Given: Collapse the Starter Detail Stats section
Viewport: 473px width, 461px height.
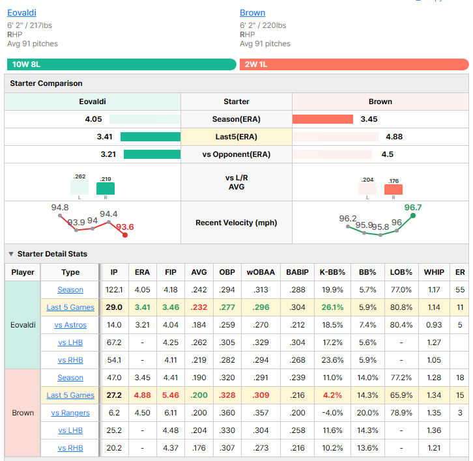Looking at the screenshot, I should pos(11,254).
